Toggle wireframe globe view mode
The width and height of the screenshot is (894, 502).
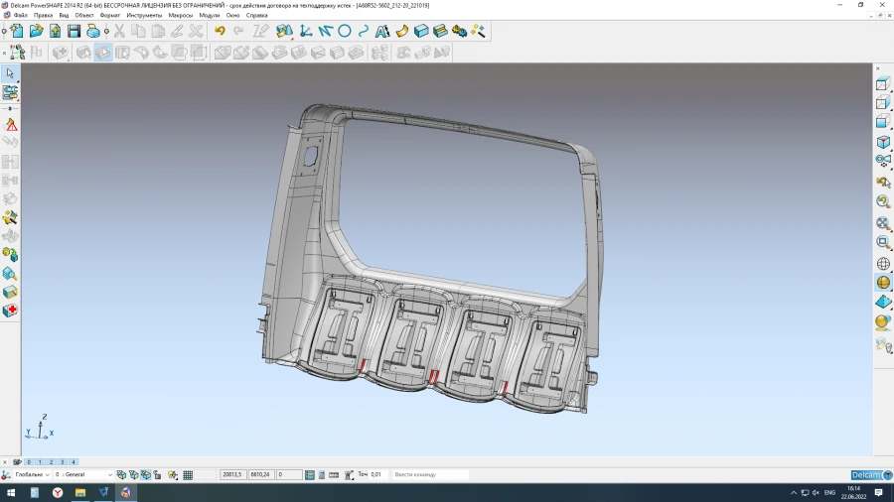tap(882, 264)
